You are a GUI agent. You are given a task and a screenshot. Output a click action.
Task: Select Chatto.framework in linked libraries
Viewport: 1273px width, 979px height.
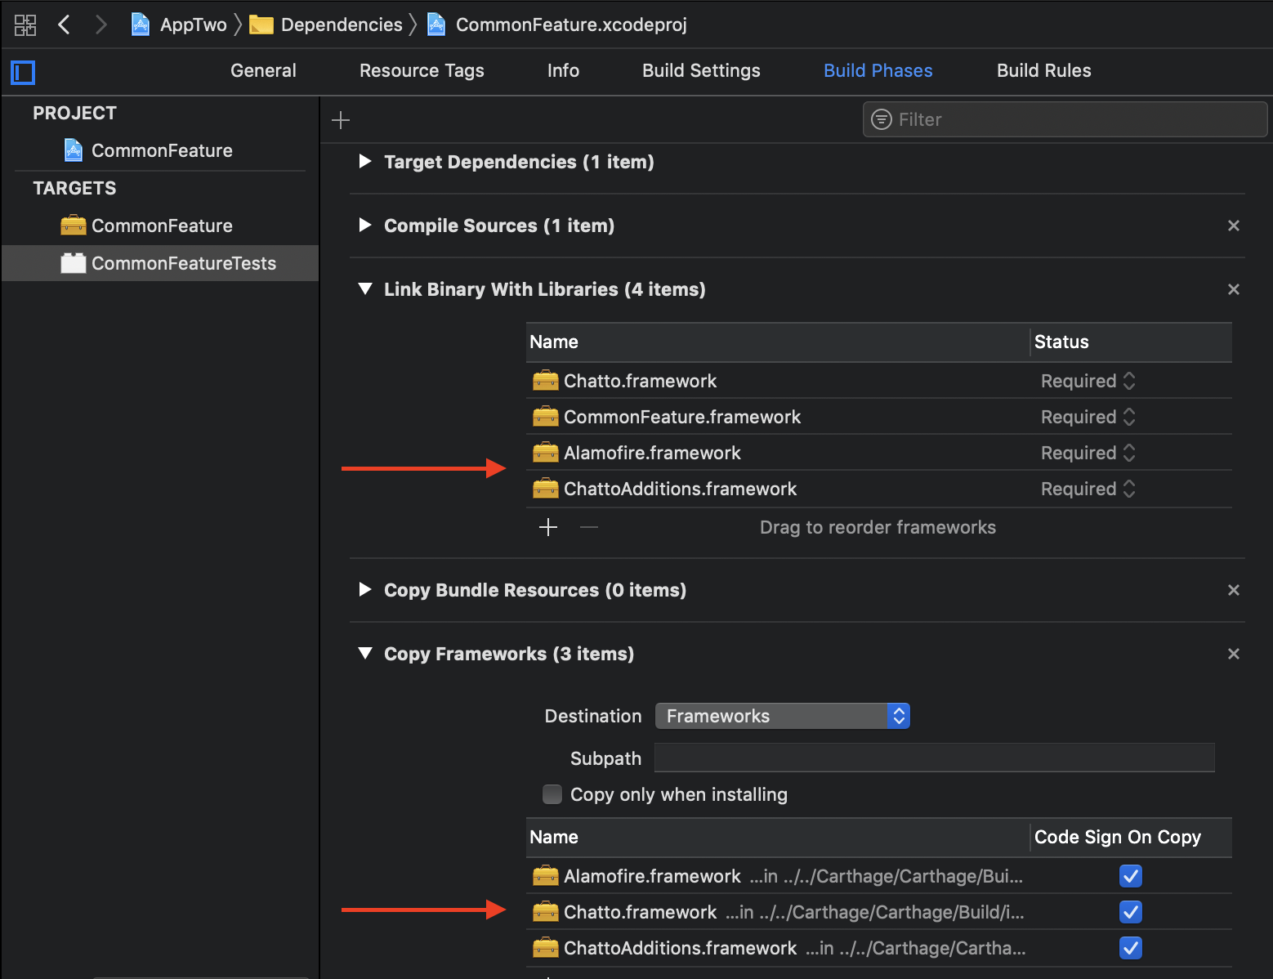pos(879,381)
